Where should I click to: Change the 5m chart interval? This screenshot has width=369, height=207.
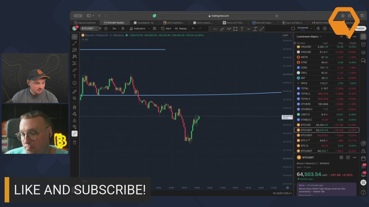point(114,28)
